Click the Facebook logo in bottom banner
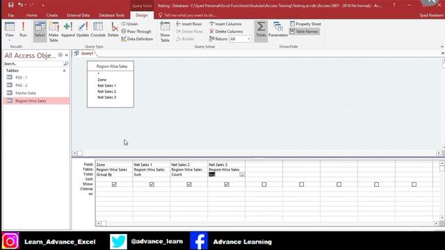The width and height of the screenshot is (445, 250). [x=199, y=241]
